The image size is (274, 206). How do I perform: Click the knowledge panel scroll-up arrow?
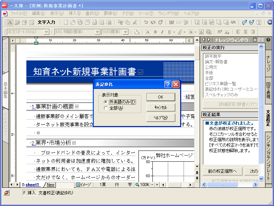(261, 47)
